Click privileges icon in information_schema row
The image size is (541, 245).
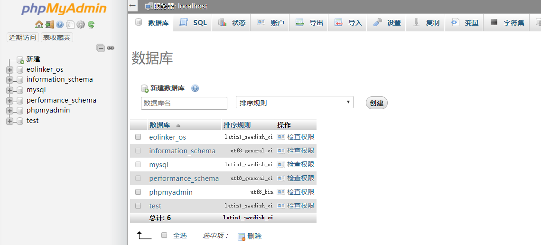pyautogui.click(x=281, y=151)
